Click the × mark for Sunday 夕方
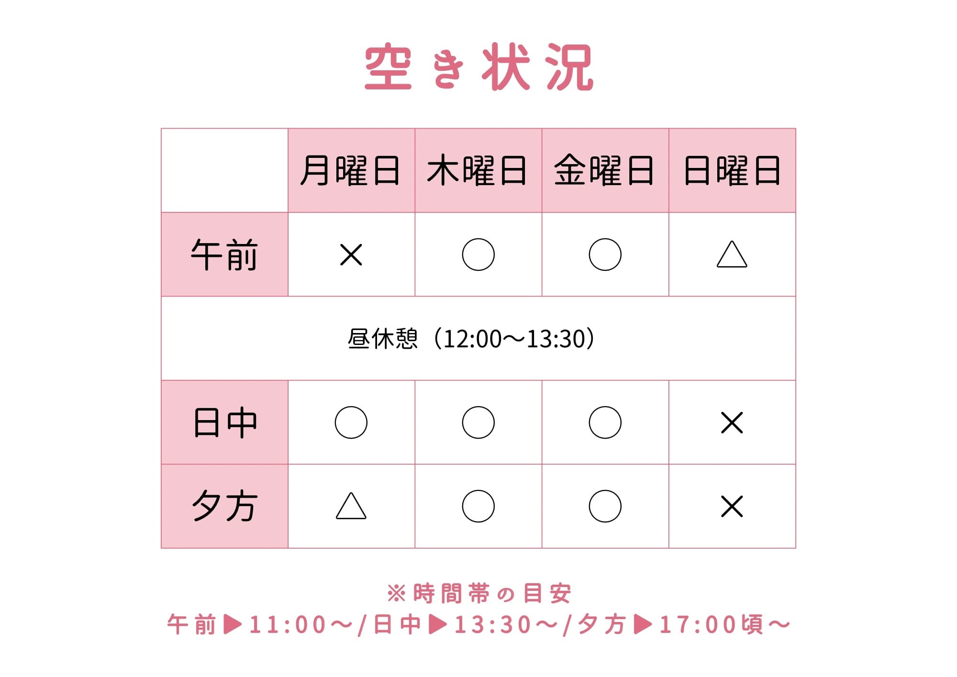The width and height of the screenshot is (957, 677). (x=732, y=506)
